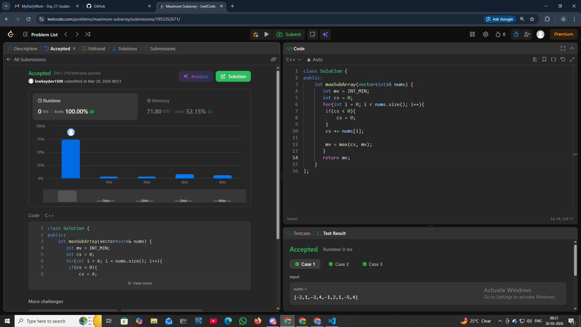Viewport: 581px width, 327px height.
Task: Click the LeetCode logo icon
Action: [x=10, y=34]
